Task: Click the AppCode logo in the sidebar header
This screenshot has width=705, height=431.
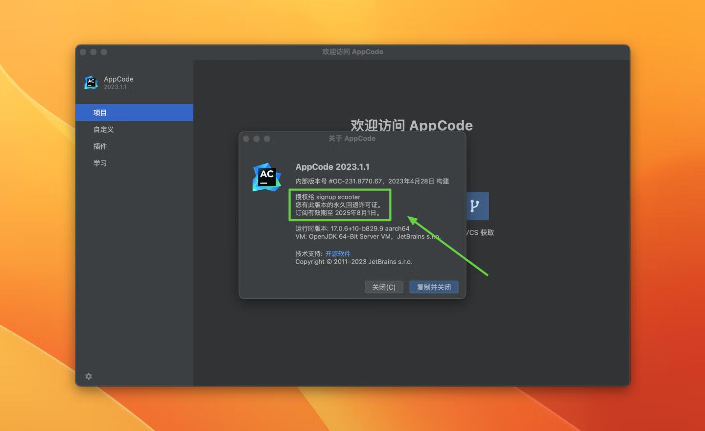Action: point(91,83)
